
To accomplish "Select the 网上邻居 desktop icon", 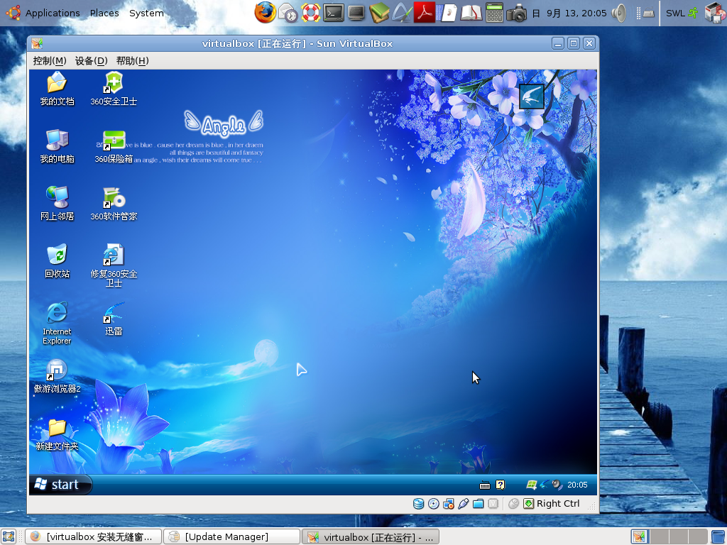I will click(57, 204).
